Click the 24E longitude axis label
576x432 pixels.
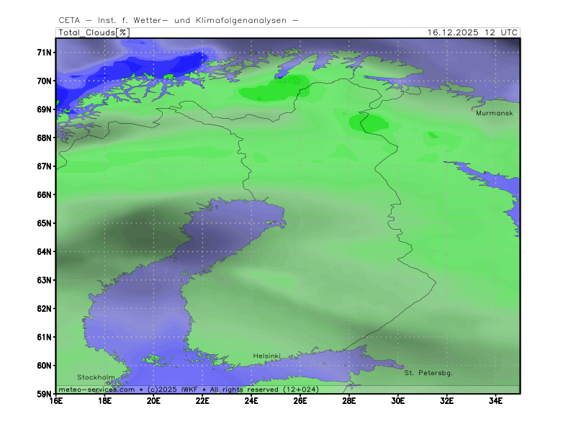click(251, 401)
